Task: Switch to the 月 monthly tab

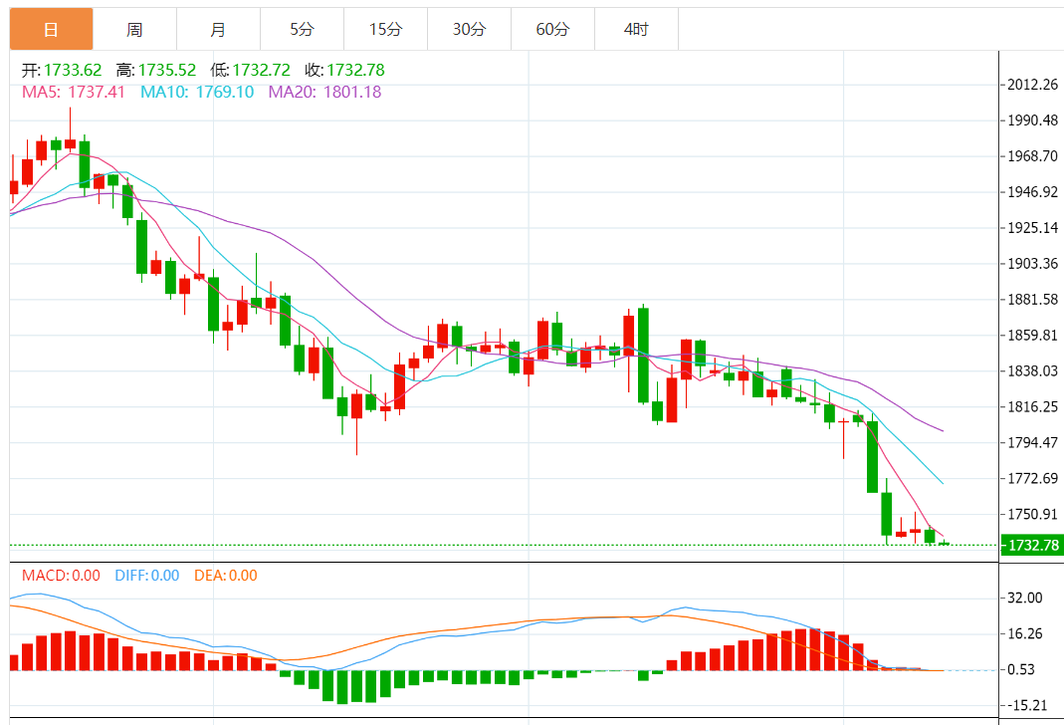Action: coord(218,29)
